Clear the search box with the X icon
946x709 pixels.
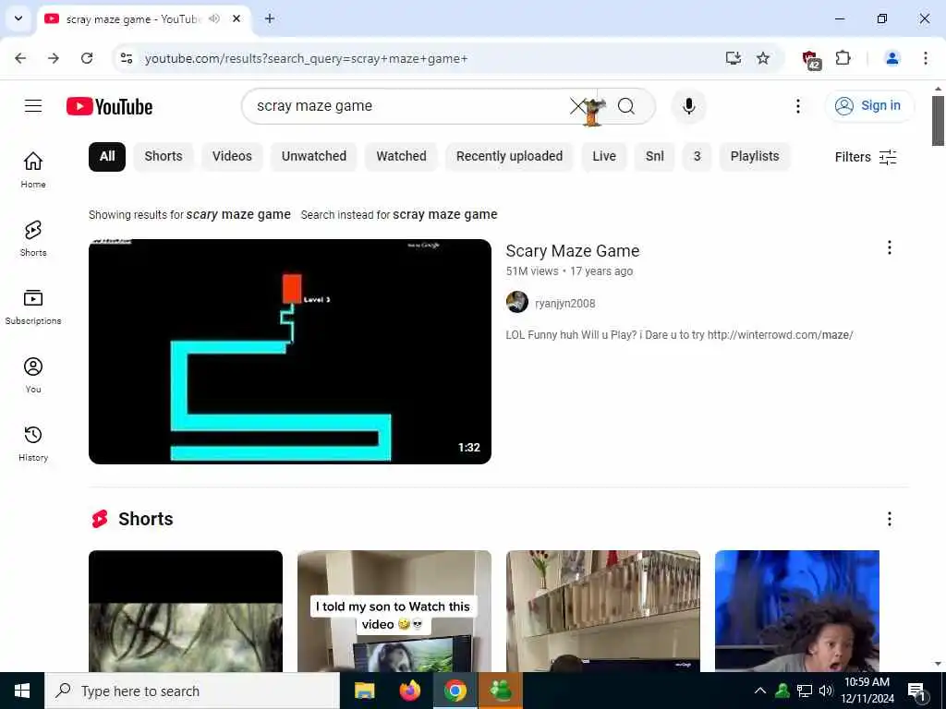(x=578, y=106)
